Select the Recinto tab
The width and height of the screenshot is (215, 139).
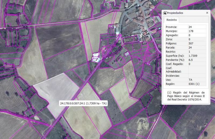click(171, 20)
